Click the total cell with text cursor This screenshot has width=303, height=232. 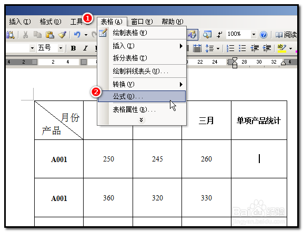(x=259, y=159)
